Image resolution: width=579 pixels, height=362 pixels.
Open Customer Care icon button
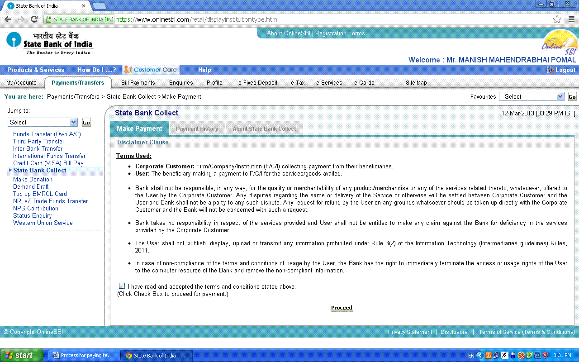pyautogui.click(x=151, y=70)
